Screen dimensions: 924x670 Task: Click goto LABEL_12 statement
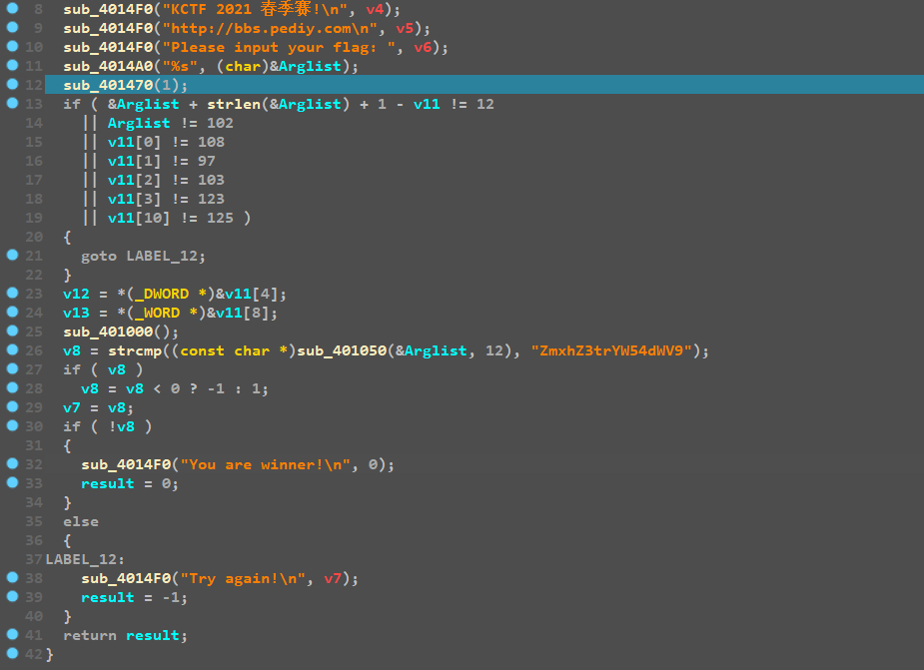(x=143, y=256)
